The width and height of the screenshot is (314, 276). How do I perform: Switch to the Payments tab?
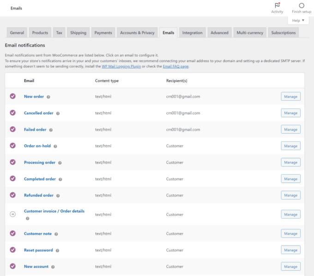(103, 33)
